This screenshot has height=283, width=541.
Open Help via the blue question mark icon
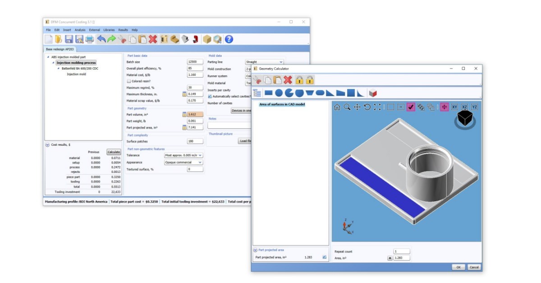(229, 39)
